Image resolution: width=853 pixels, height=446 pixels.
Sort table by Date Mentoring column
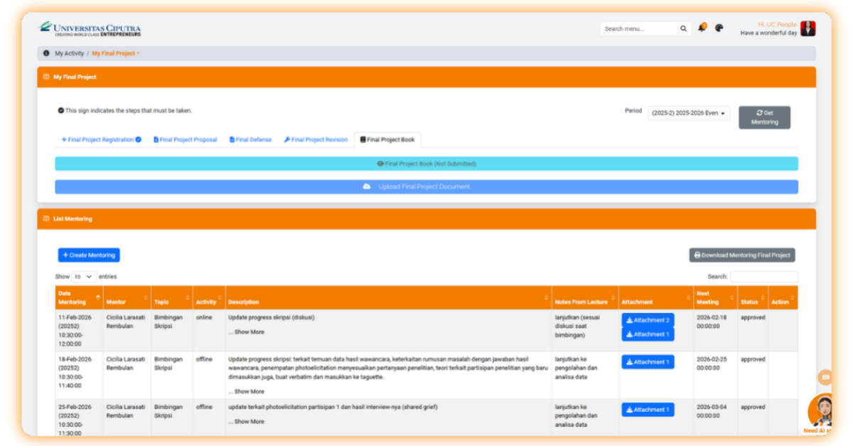click(x=78, y=298)
